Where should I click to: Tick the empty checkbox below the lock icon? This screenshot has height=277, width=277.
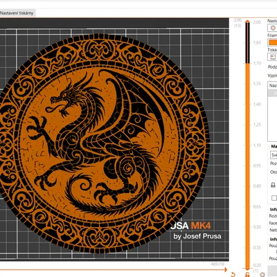tap(274, 198)
